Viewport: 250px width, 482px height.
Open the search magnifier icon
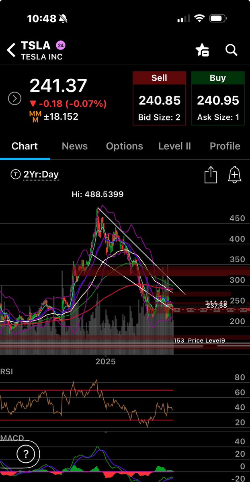click(232, 50)
